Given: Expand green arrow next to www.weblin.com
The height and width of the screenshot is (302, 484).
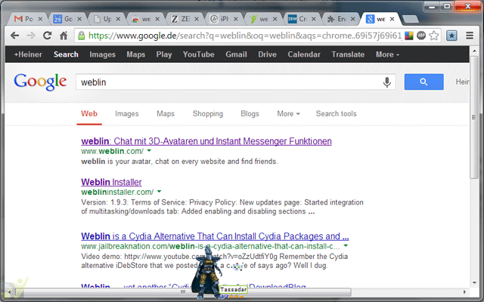Looking at the screenshot, I should (x=149, y=151).
